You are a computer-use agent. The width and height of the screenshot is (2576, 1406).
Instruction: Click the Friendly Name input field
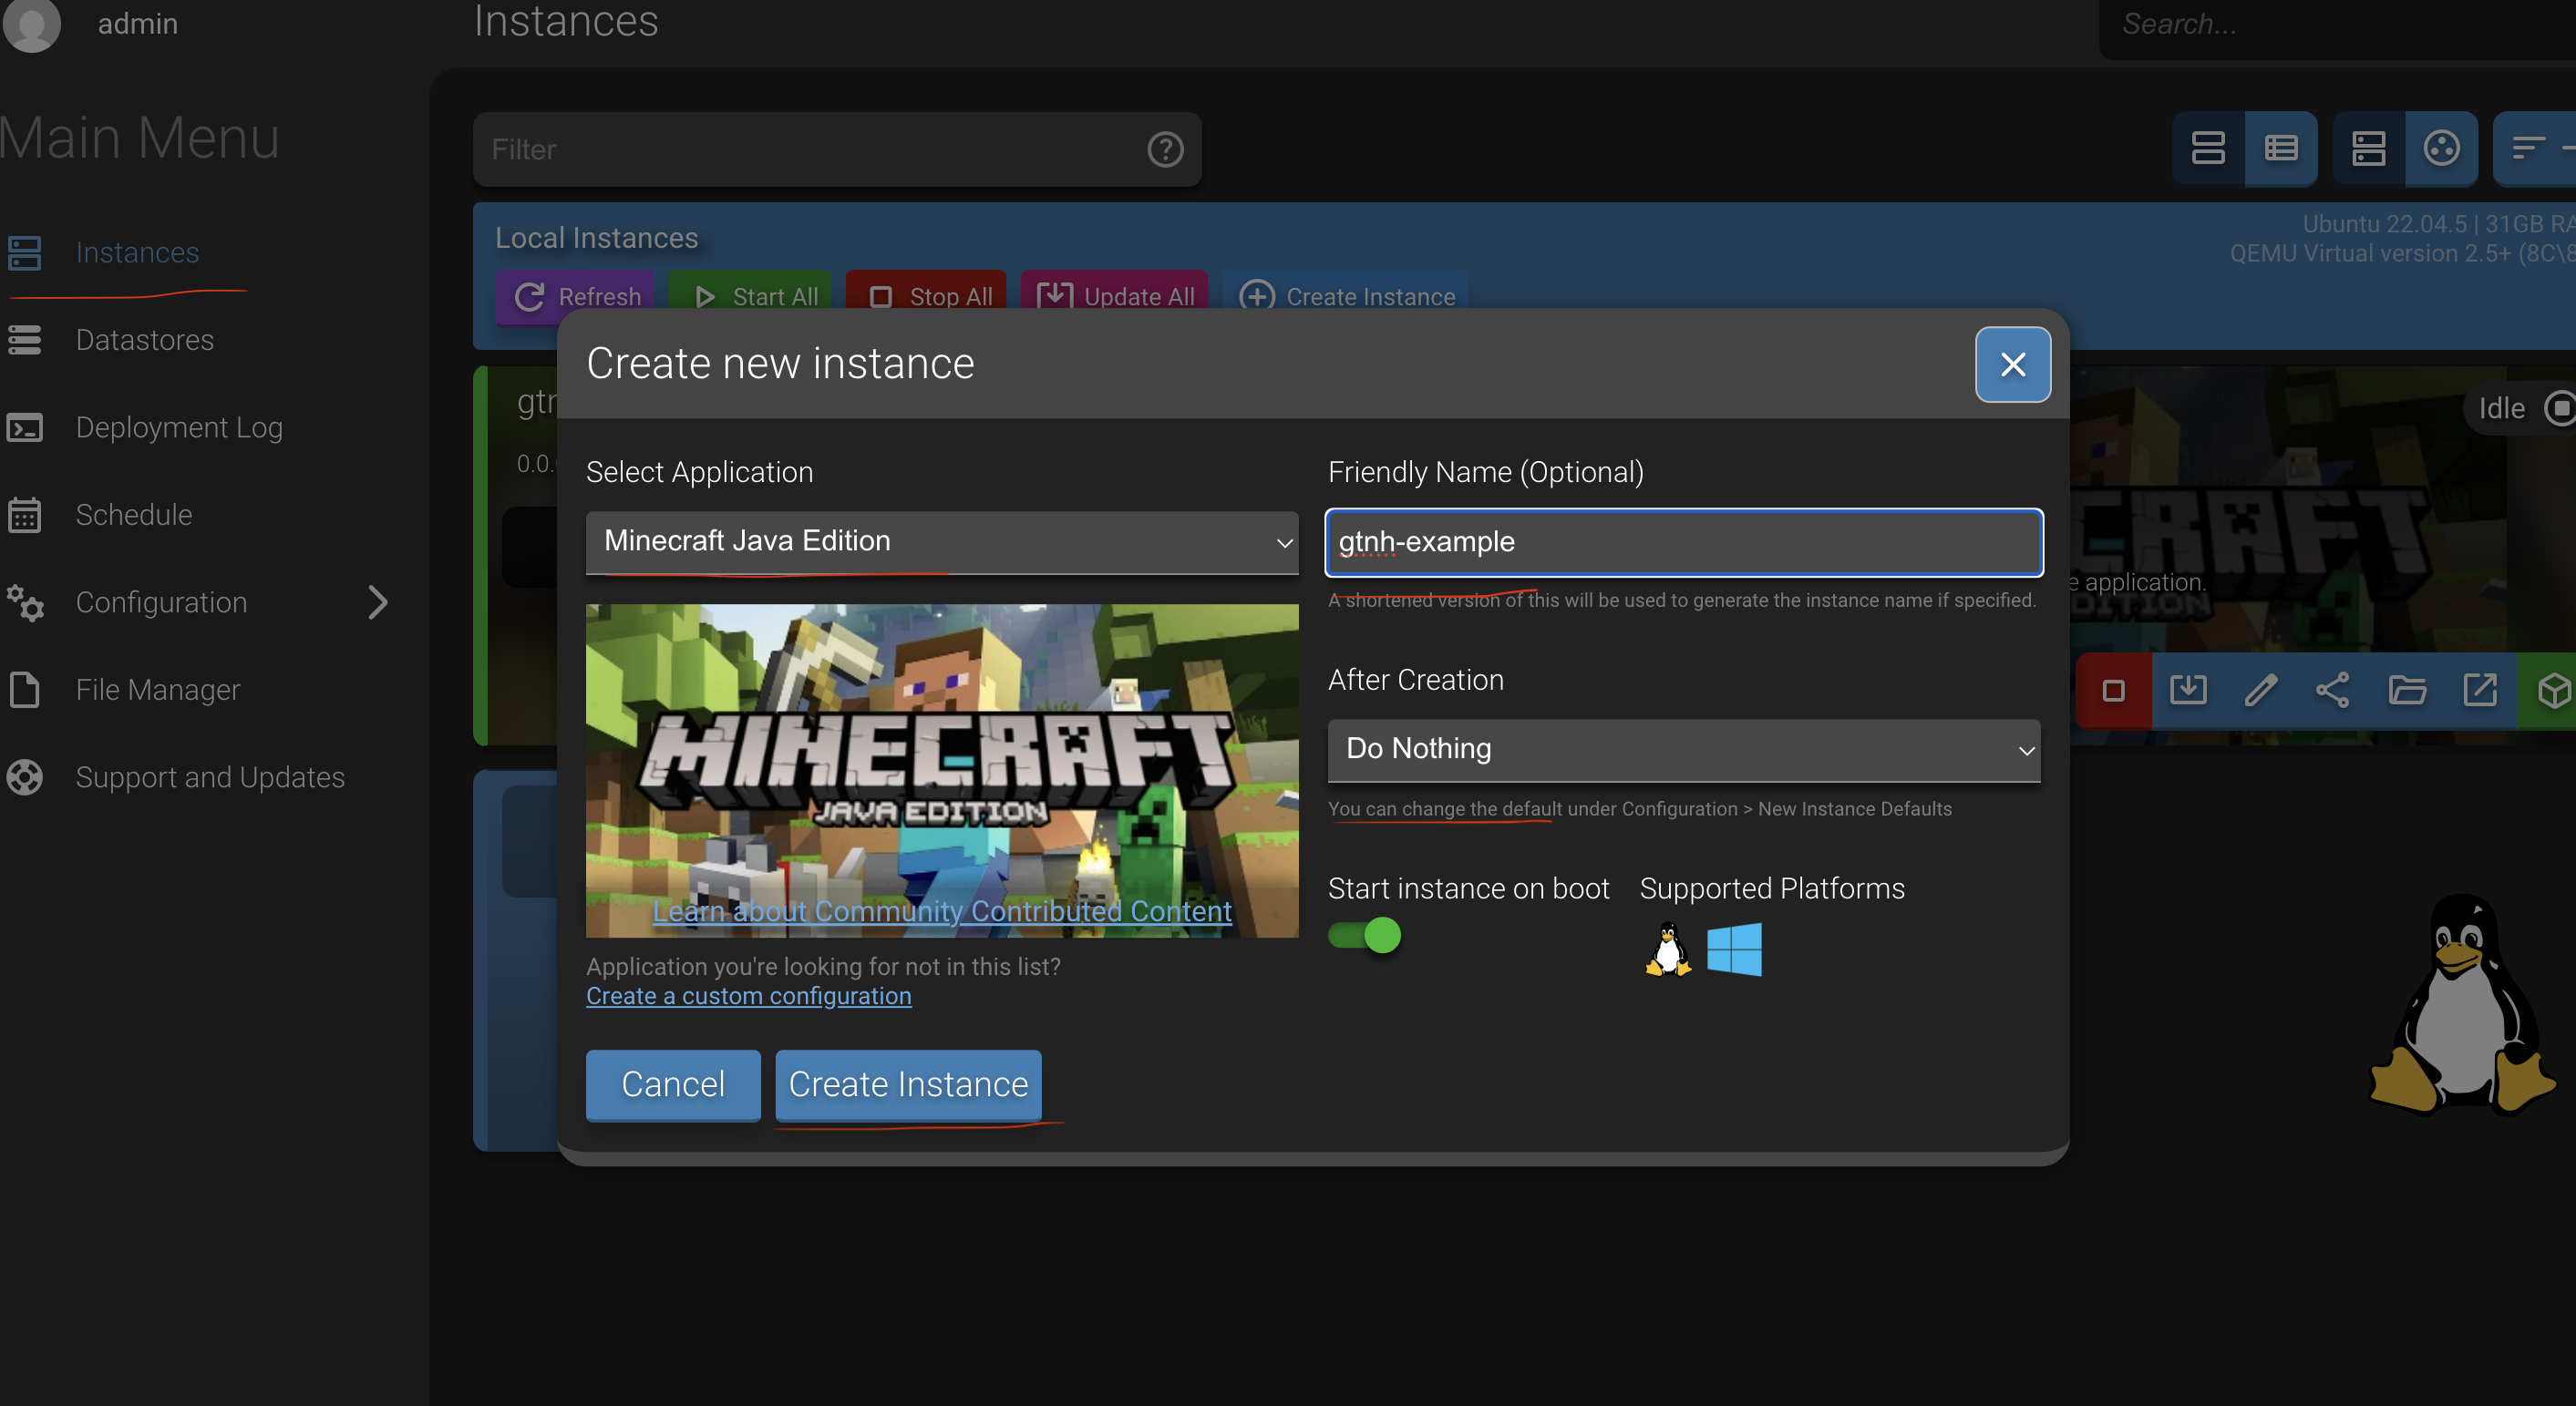[1683, 542]
